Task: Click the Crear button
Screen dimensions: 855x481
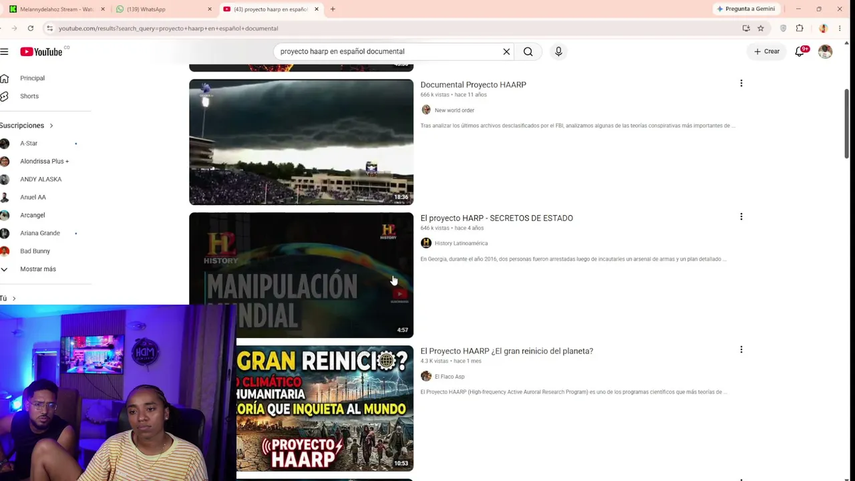Action: point(767,51)
